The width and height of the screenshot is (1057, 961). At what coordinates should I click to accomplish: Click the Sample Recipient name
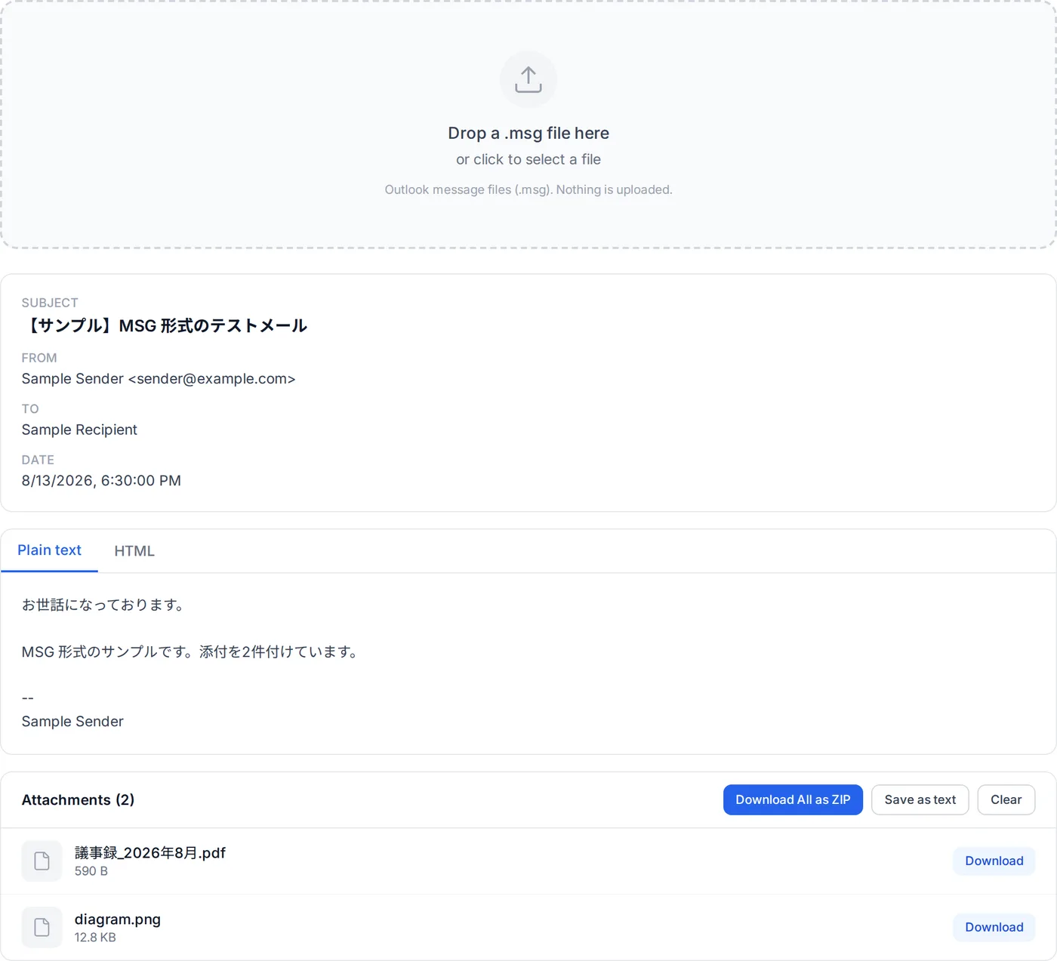[79, 430]
